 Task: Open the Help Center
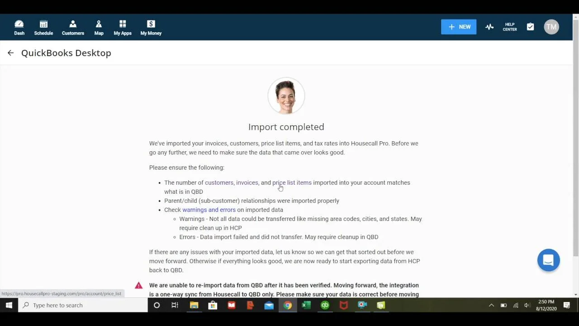[x=510, y=27]
